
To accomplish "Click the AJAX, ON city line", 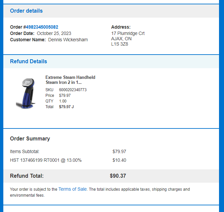I will (x=121, y=39).
